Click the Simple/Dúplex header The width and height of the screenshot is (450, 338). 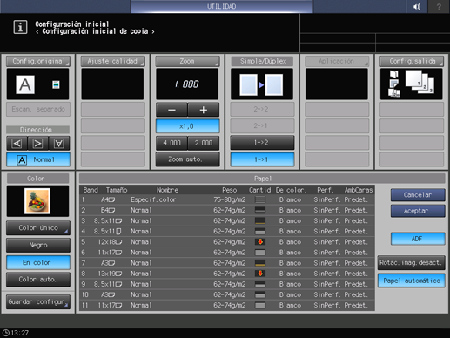point(262,61)
